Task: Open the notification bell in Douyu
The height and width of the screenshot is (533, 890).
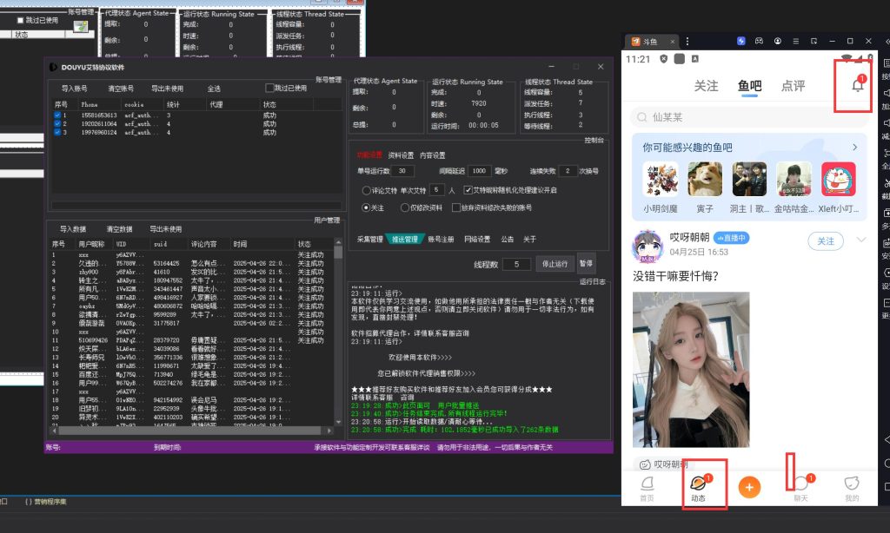Action: click(x=858, y=85)
